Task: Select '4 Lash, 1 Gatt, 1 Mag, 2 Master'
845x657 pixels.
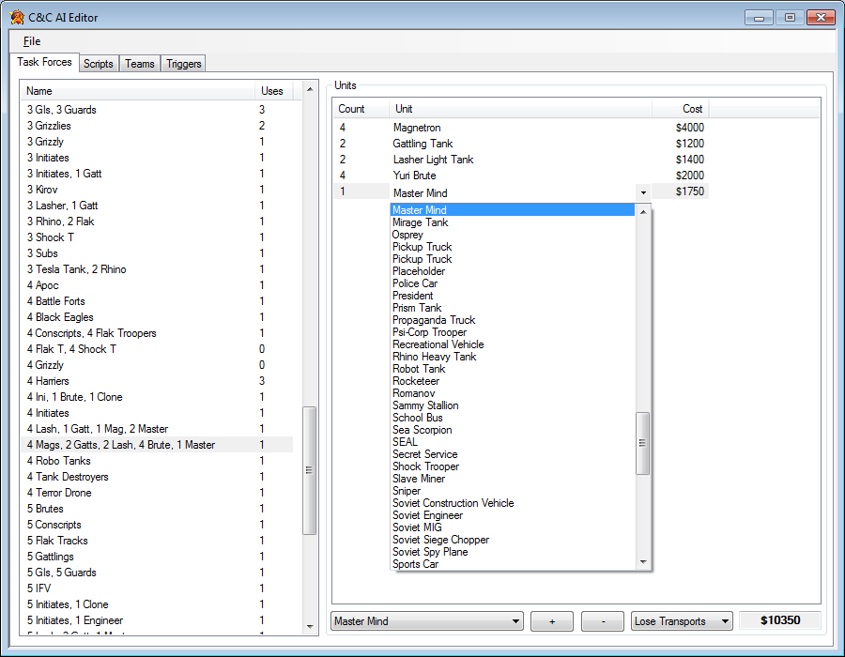Action: tap(157, 429)
